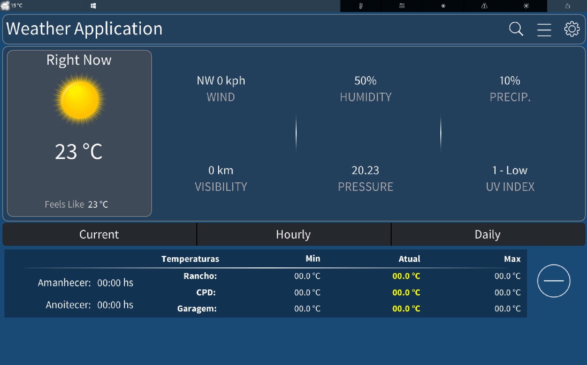Click the Rancho actual temperature value
The width and height of the screenshot is (587, 365).
pos(406,276)
